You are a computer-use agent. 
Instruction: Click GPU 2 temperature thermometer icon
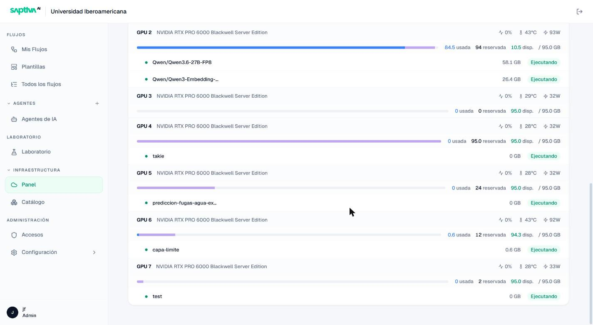[x=521, y=32]
